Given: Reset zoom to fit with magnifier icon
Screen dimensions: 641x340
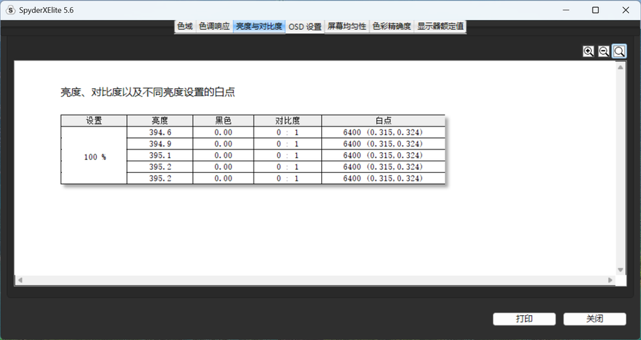Looking at the screenshot, I should click(x=620, y=51).
